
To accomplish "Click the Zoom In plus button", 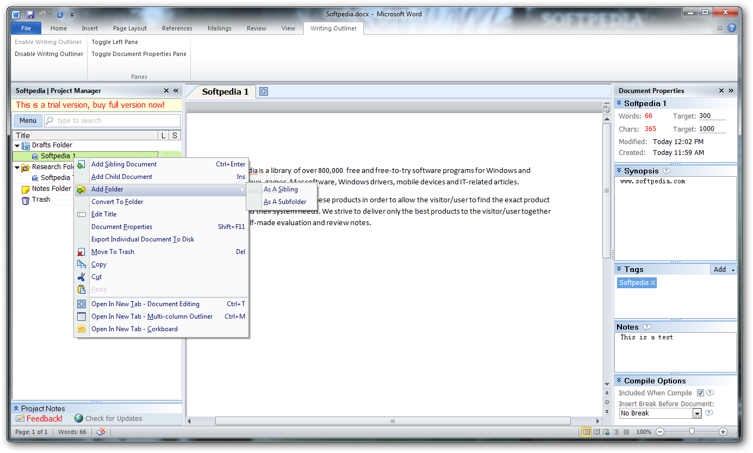I will point(723,432).
